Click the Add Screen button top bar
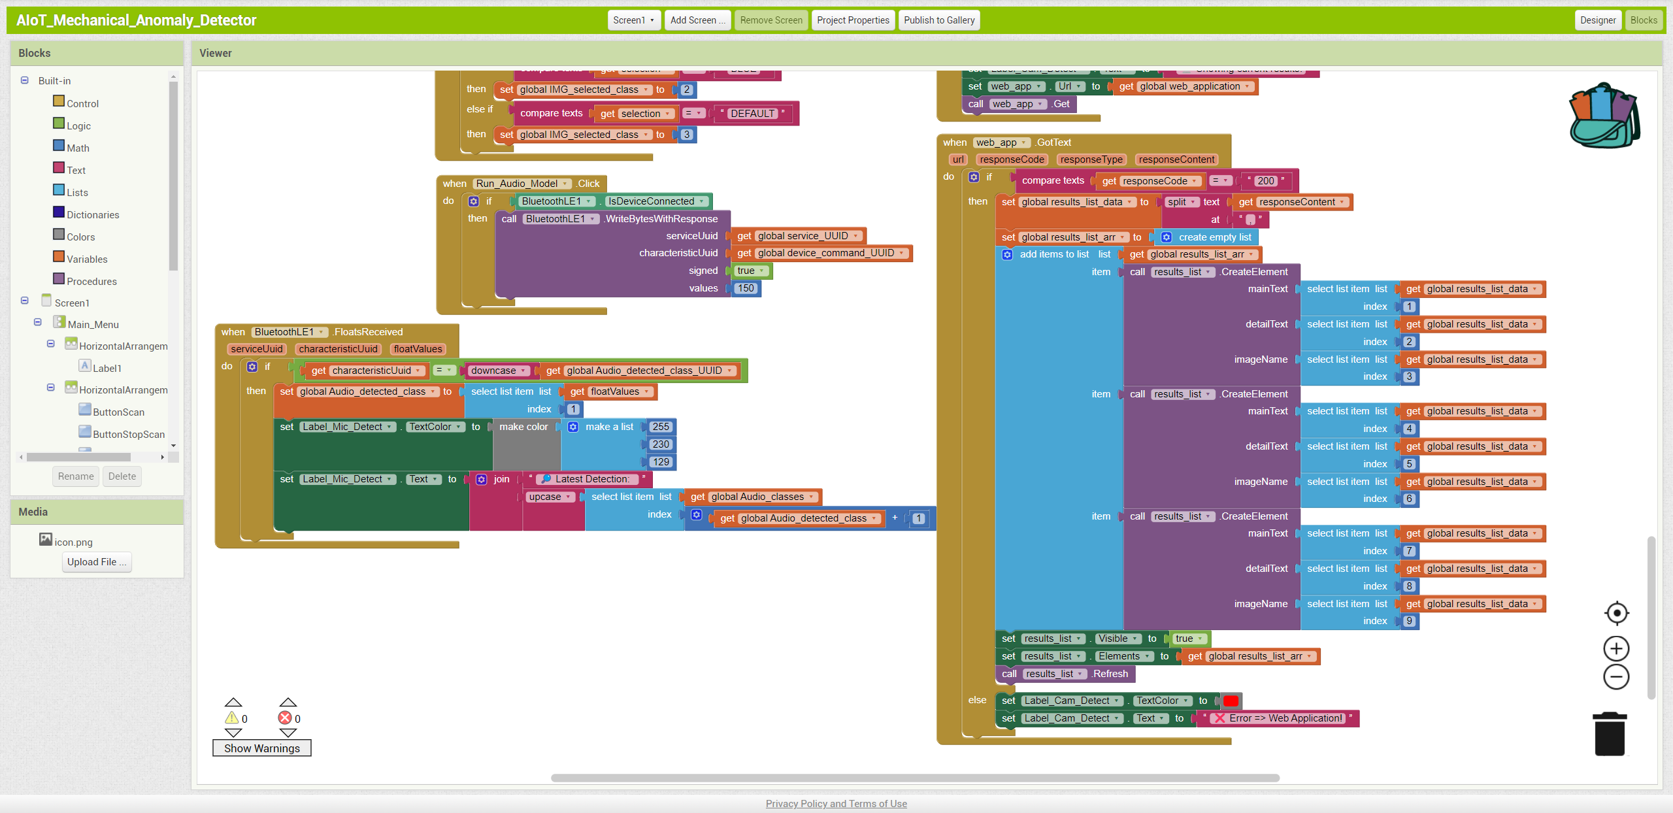Viewport: 1673px width, 813px height. coord(697,19)
